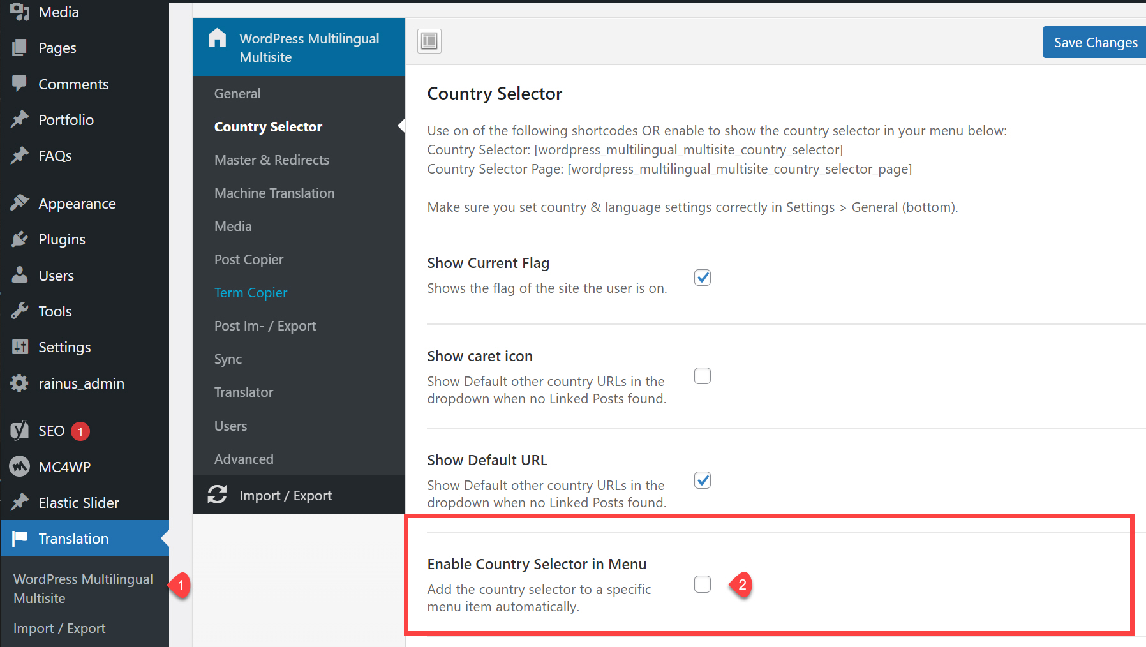This screenshot has width=1146, height=647.
Task: Open the Portfolio admin menu
Action: point(84,119)
